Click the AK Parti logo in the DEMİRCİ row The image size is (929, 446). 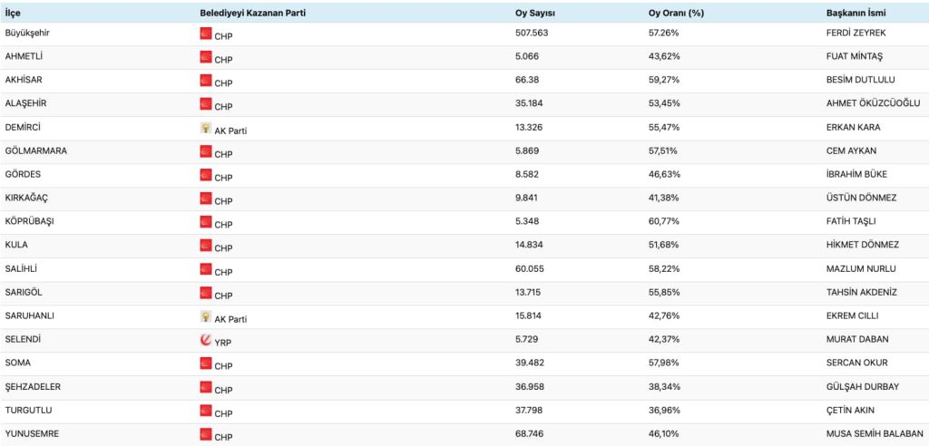point(205,129)
